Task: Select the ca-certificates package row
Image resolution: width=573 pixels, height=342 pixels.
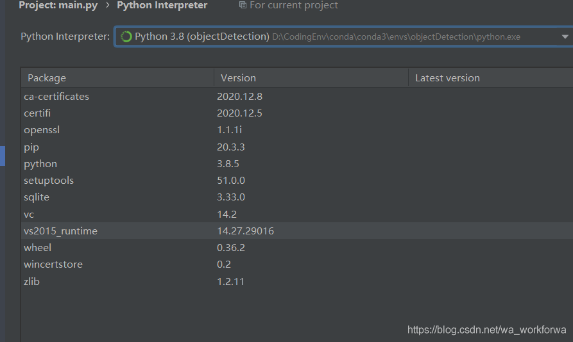Action: pyautogui.click(x=297, y=96)
